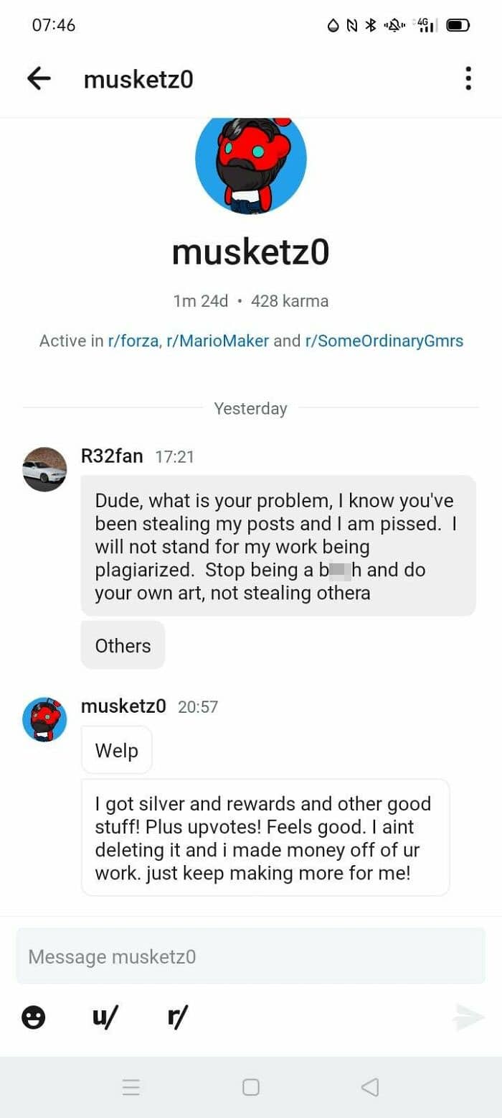This screenshot has width=502, height=1118.
Task: Tap the u/ user mention icon
Action: pos(105,1017)
